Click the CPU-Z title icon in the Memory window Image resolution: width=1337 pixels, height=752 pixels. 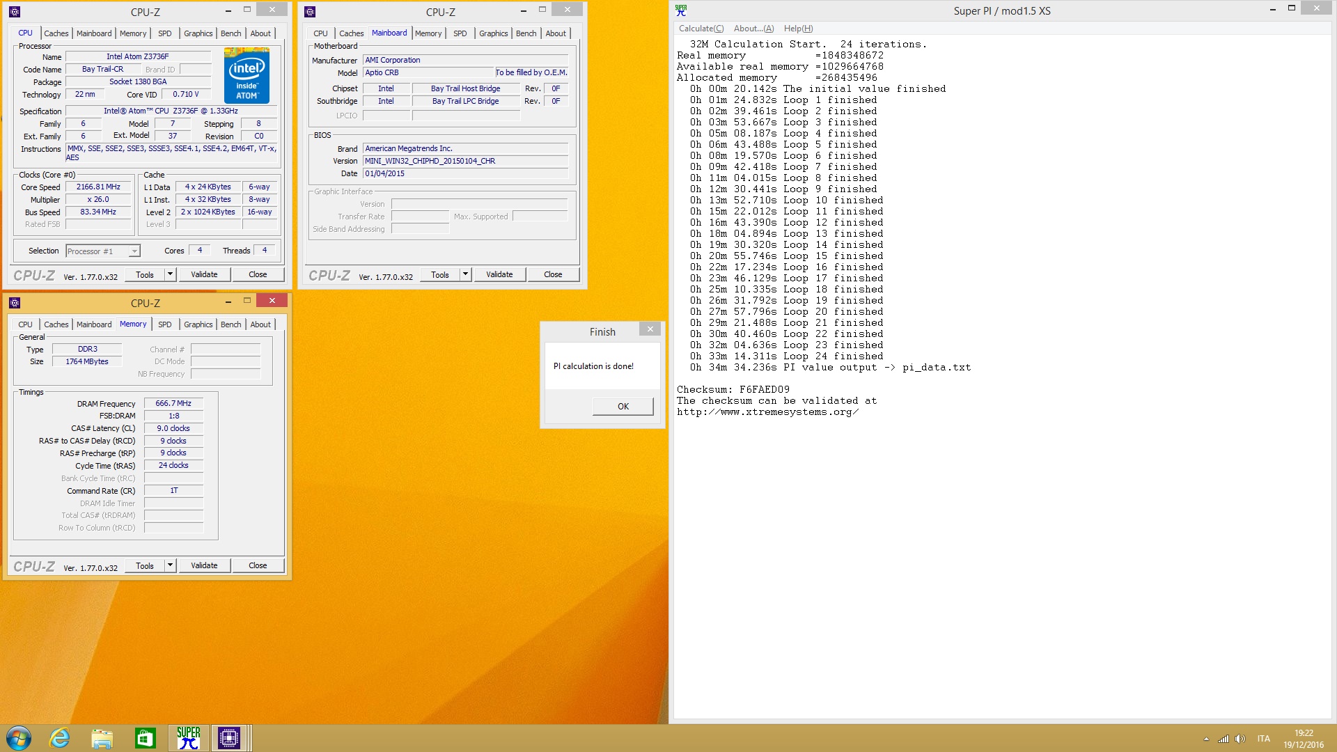[x=15, y=302]
